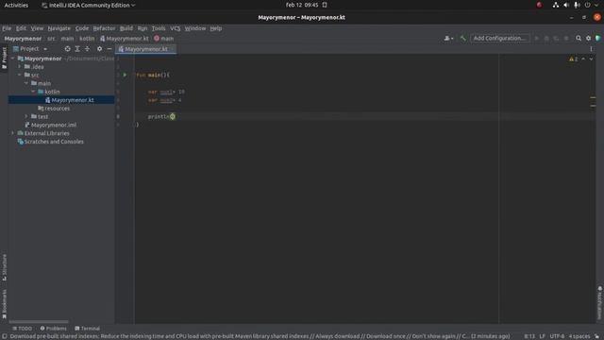The height and width of the screenshot is (340, 604).
Task: Click the Build project hammer icon
Action: pos(463,38)
